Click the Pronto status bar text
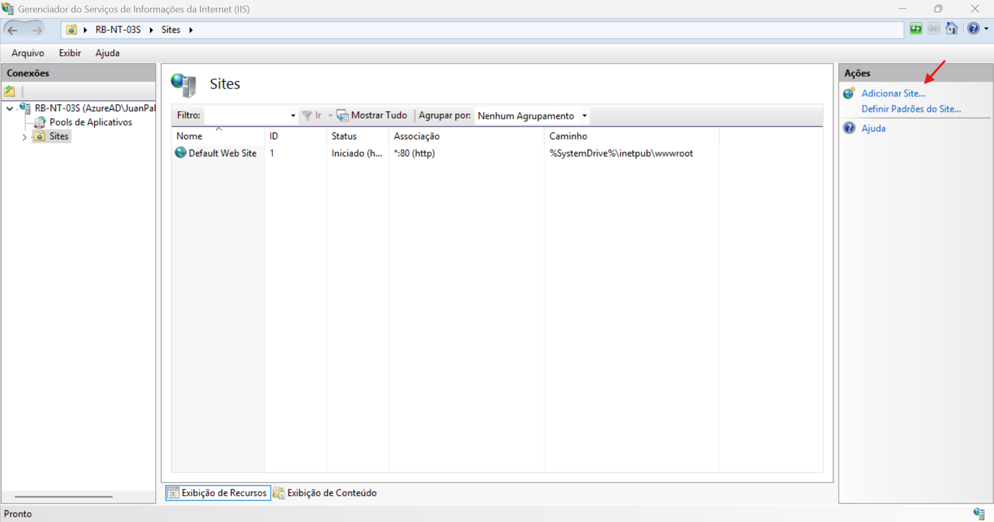This screenshot has height=522, width=994. pyautogui.click(x=18, y=514)
